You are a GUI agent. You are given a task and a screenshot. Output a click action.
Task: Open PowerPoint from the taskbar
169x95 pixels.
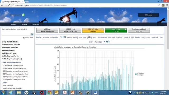[x=72, y=93]
